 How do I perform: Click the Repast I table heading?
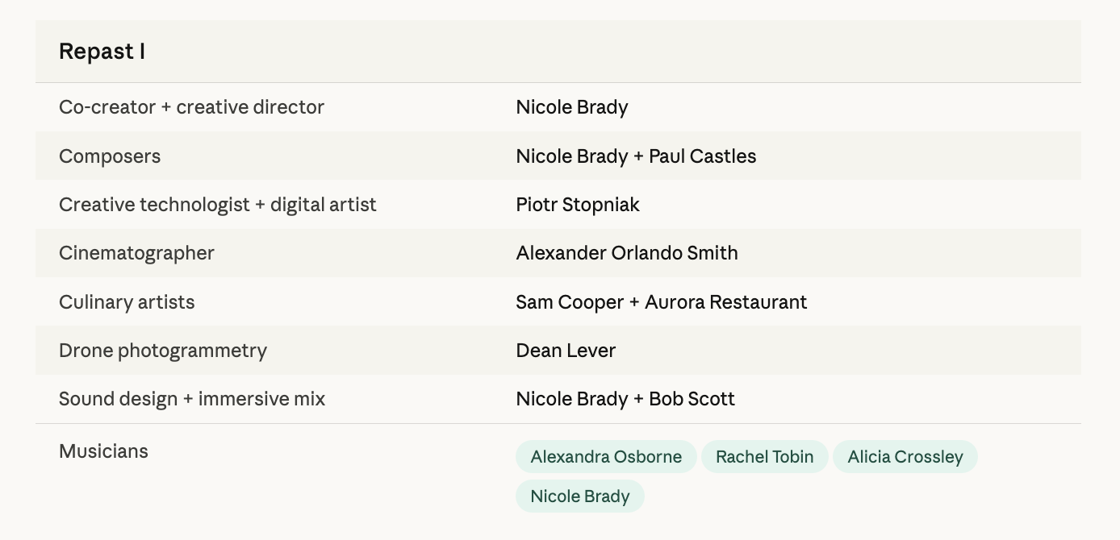102,52
